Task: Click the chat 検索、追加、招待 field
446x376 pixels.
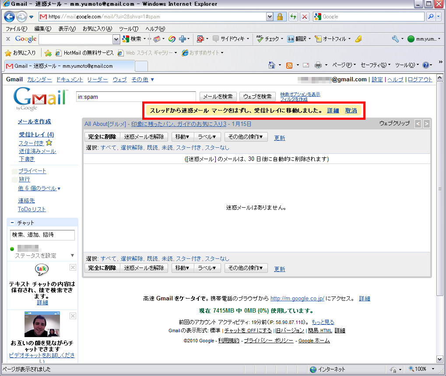Action: (x=42, y=235)
